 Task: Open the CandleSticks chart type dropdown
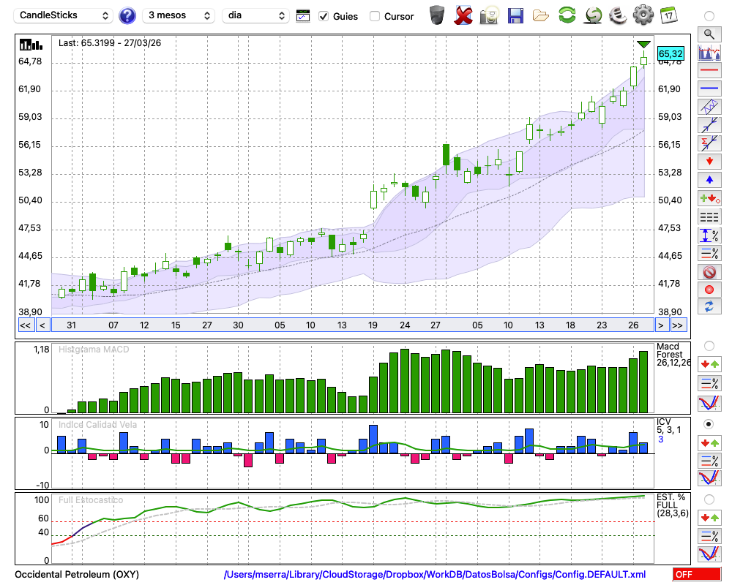pos(64,15)
